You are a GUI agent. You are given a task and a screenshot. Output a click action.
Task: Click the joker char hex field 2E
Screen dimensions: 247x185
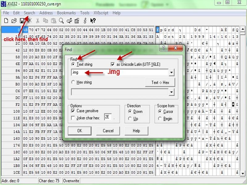[108, 117]
